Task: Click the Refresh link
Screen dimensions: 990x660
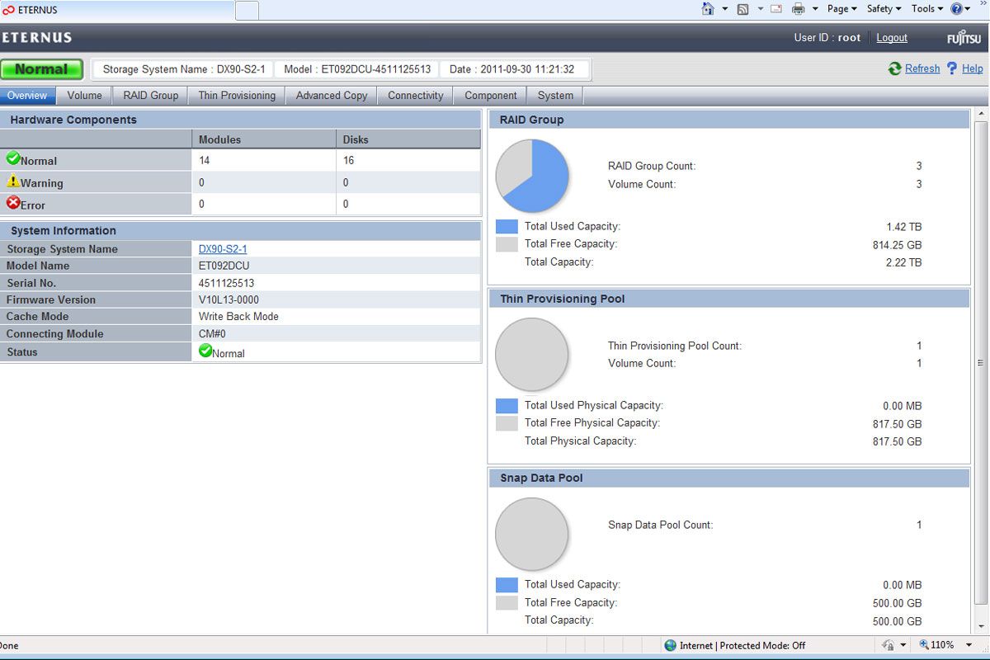Action: pos(922,68)
